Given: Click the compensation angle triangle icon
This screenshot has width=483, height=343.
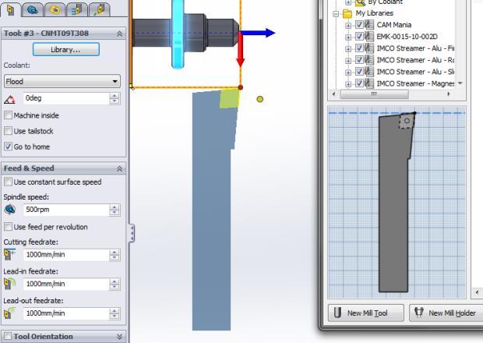Looking at the screenshot, I should coord(10,99).
